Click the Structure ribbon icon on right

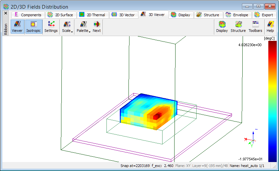238,27
